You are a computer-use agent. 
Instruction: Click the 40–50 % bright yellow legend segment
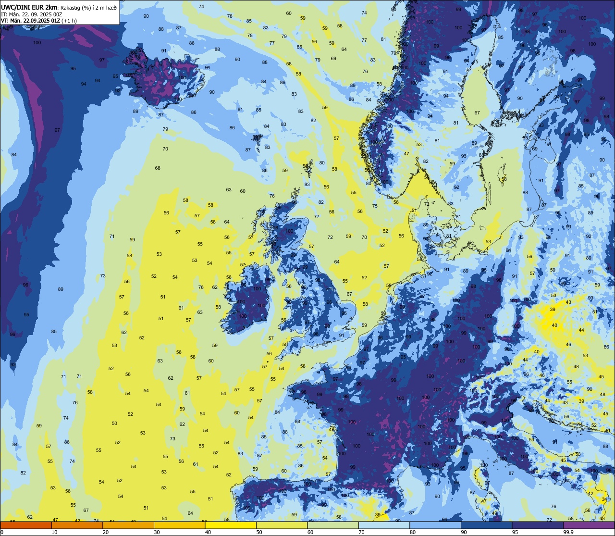(x=231, y=525)
